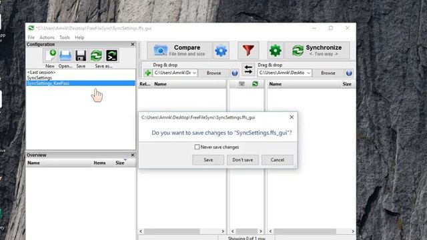This screenshot has width=427, height=240.
Task: Minimize the FreeFileSync window
Action: [314, 28]
